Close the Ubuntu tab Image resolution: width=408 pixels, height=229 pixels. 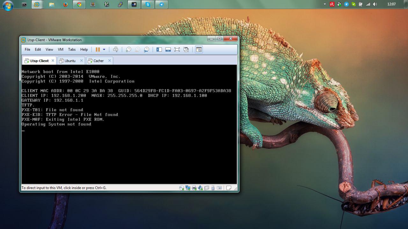click(81, 61)
